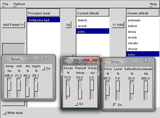
Task: Click the Up button
Action: click(x=68, y=25)
